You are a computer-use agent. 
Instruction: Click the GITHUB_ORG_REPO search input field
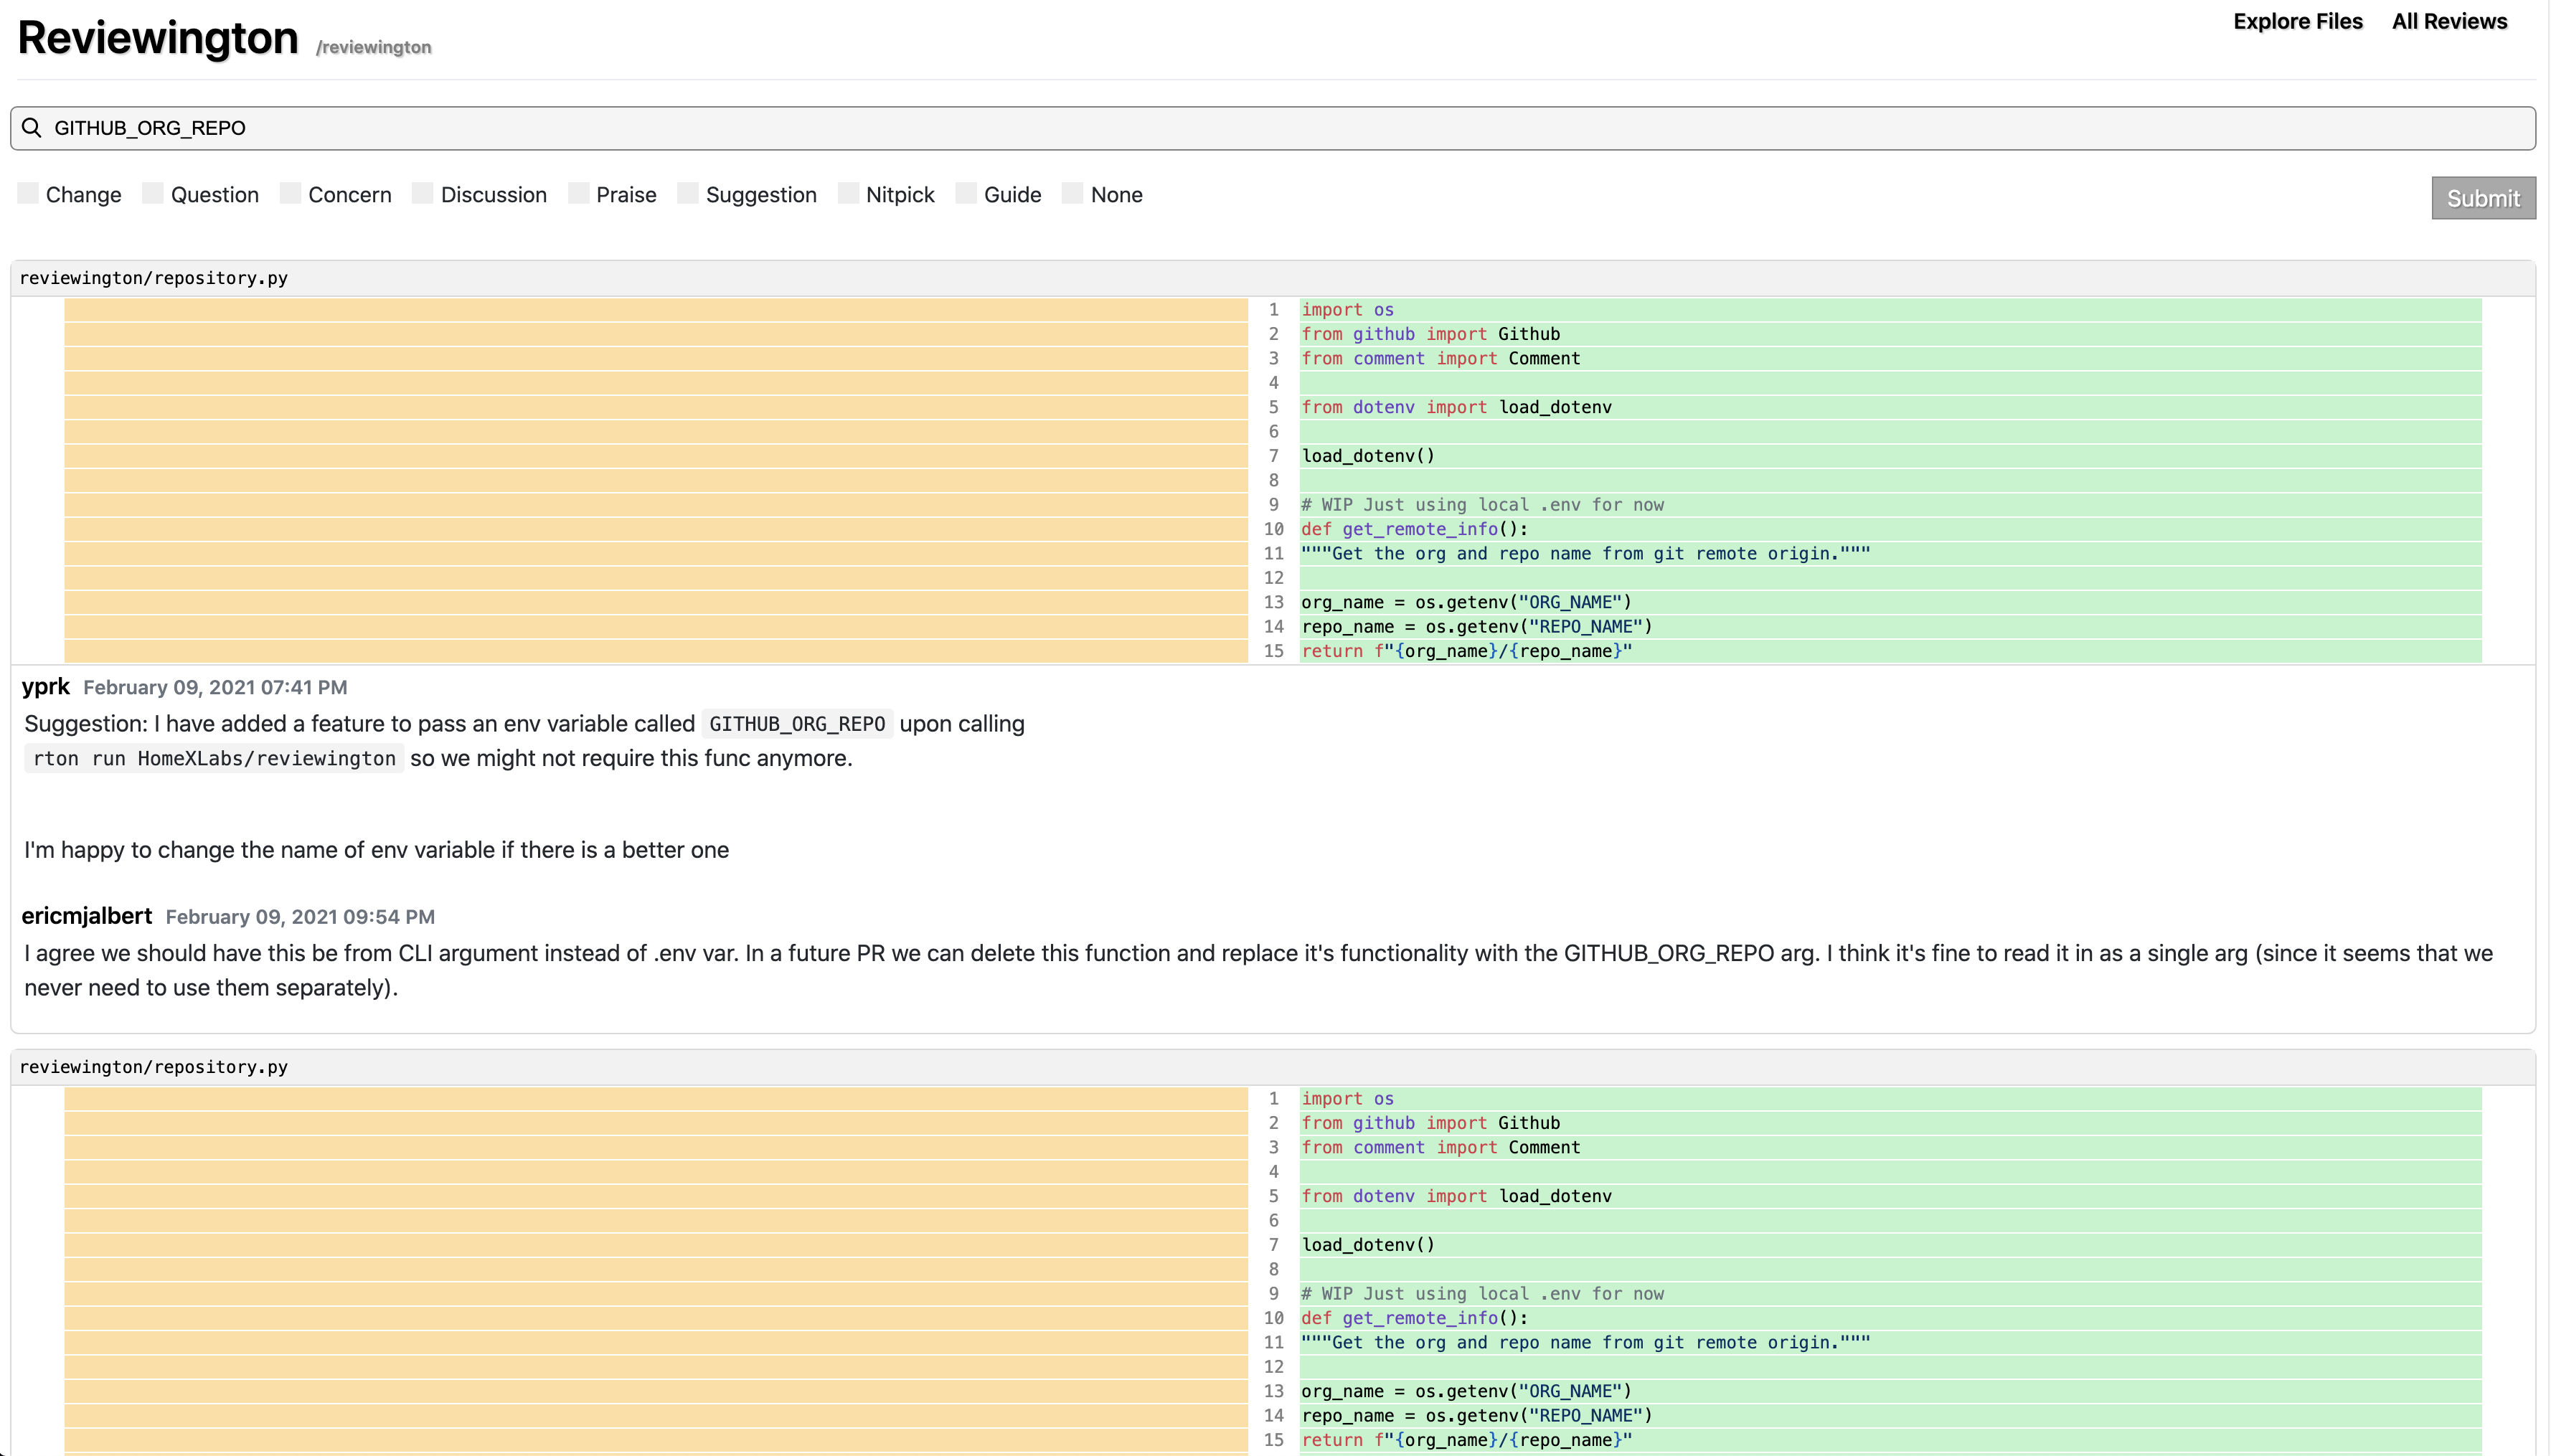(1275, 126)
